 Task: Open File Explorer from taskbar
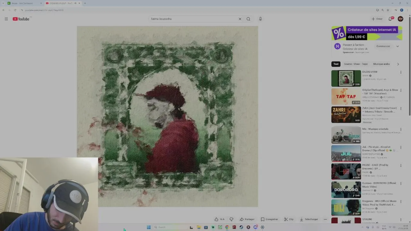[x=199, y=227]
